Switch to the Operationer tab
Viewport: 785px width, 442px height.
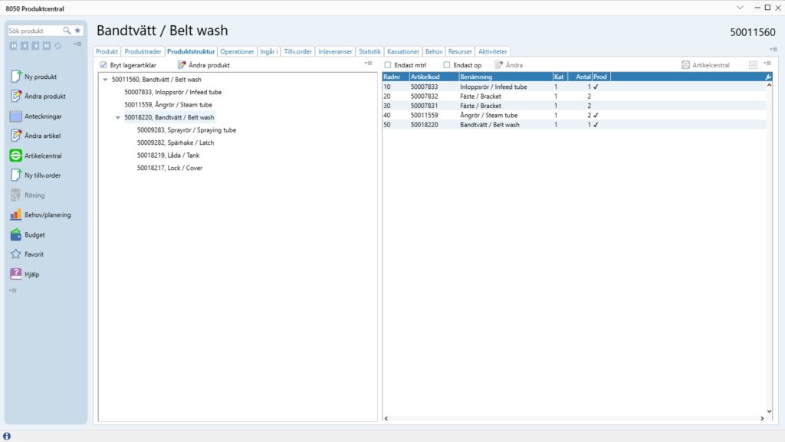click(237, 51)
